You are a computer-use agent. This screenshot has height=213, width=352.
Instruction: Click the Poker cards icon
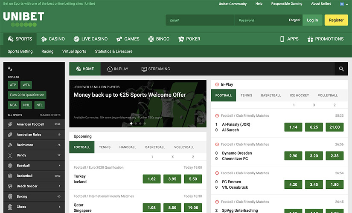pos(181,39)
